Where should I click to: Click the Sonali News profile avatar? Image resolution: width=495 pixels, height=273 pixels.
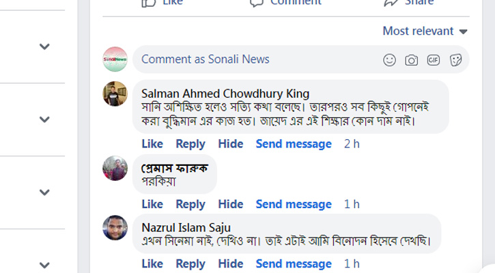pyautogui.click(x=115, y=59)
